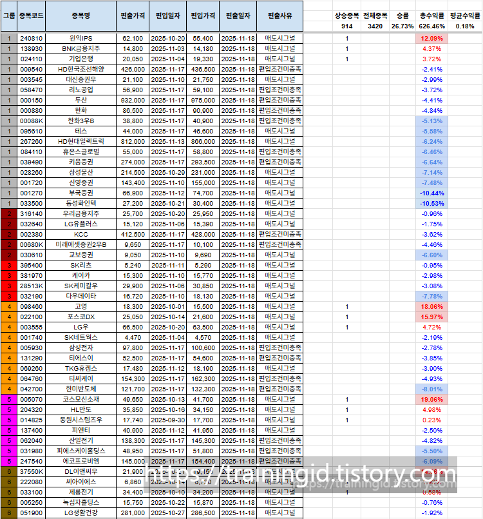Select the 총수익률 header cell

click(431, 15)
